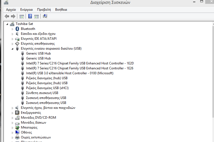Image resolution: width=214 pixels, height=142 pixels.
Task: Select the Μπαταρίες label
Action: pos(29,127)
